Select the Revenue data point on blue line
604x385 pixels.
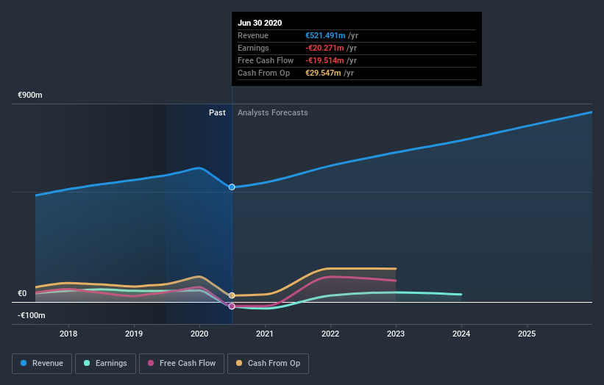(x=232, y=187)
